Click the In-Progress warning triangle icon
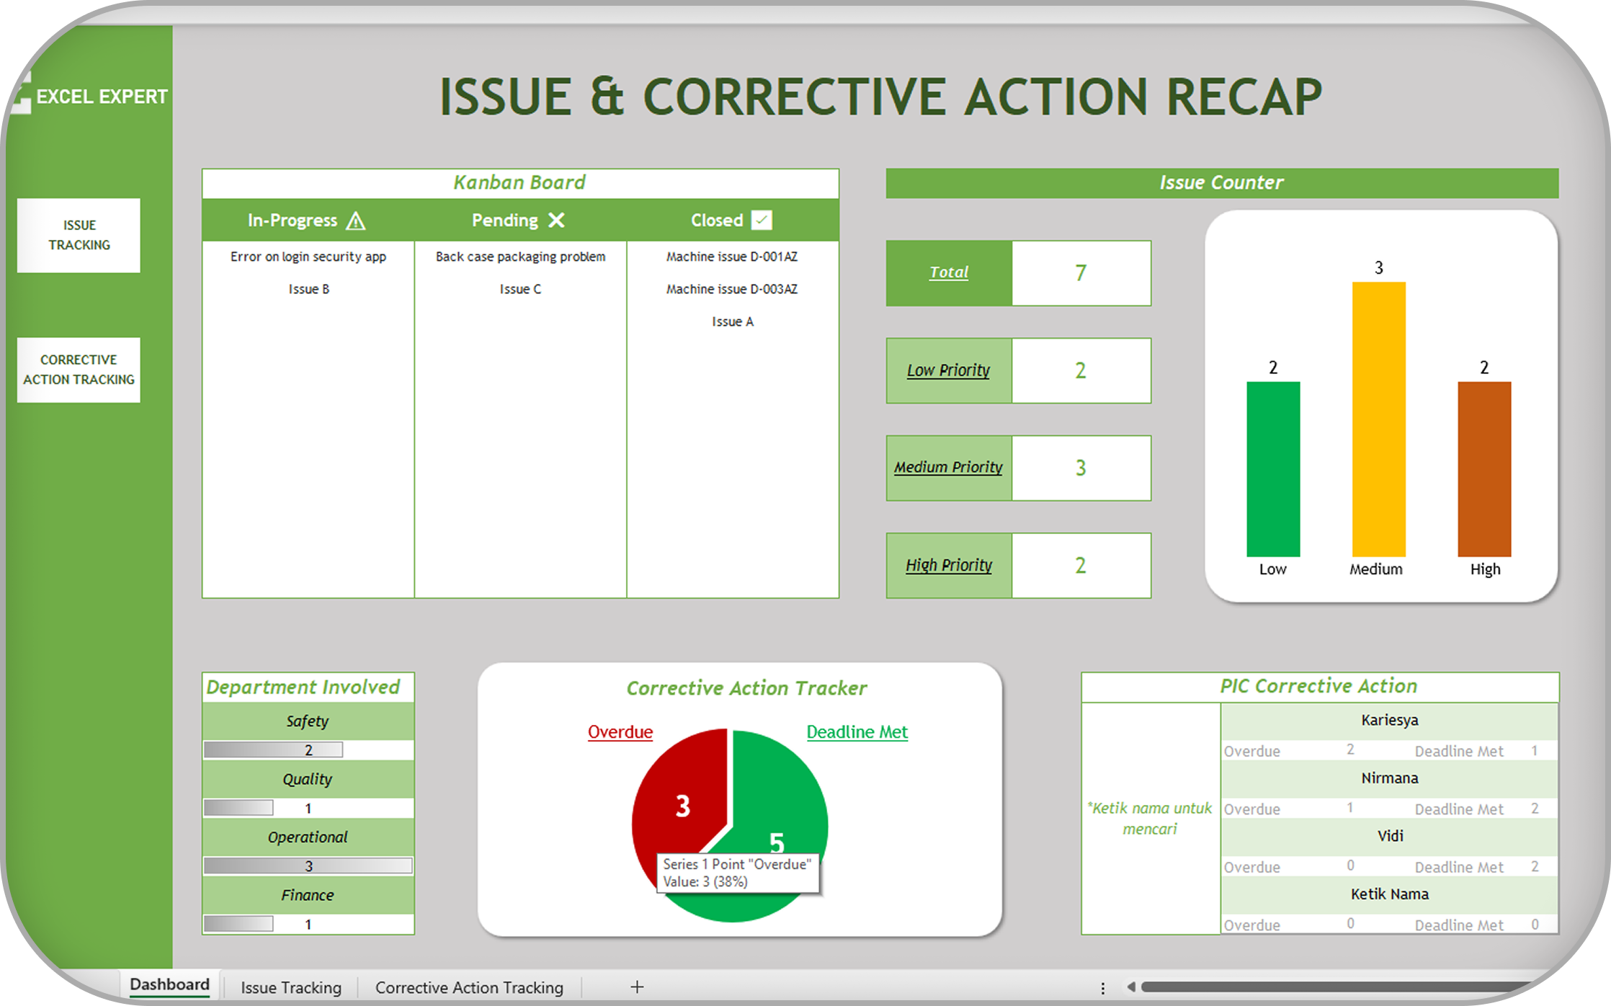Image resolution: width=1611 pixels, height=1006 pixels. 356,221
